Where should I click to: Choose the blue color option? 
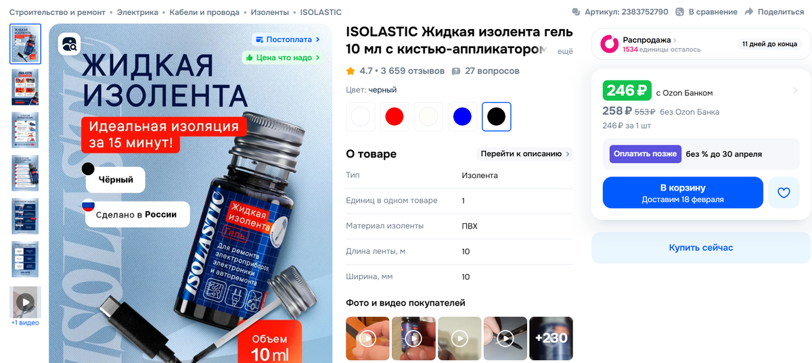[x=462, y=116]
